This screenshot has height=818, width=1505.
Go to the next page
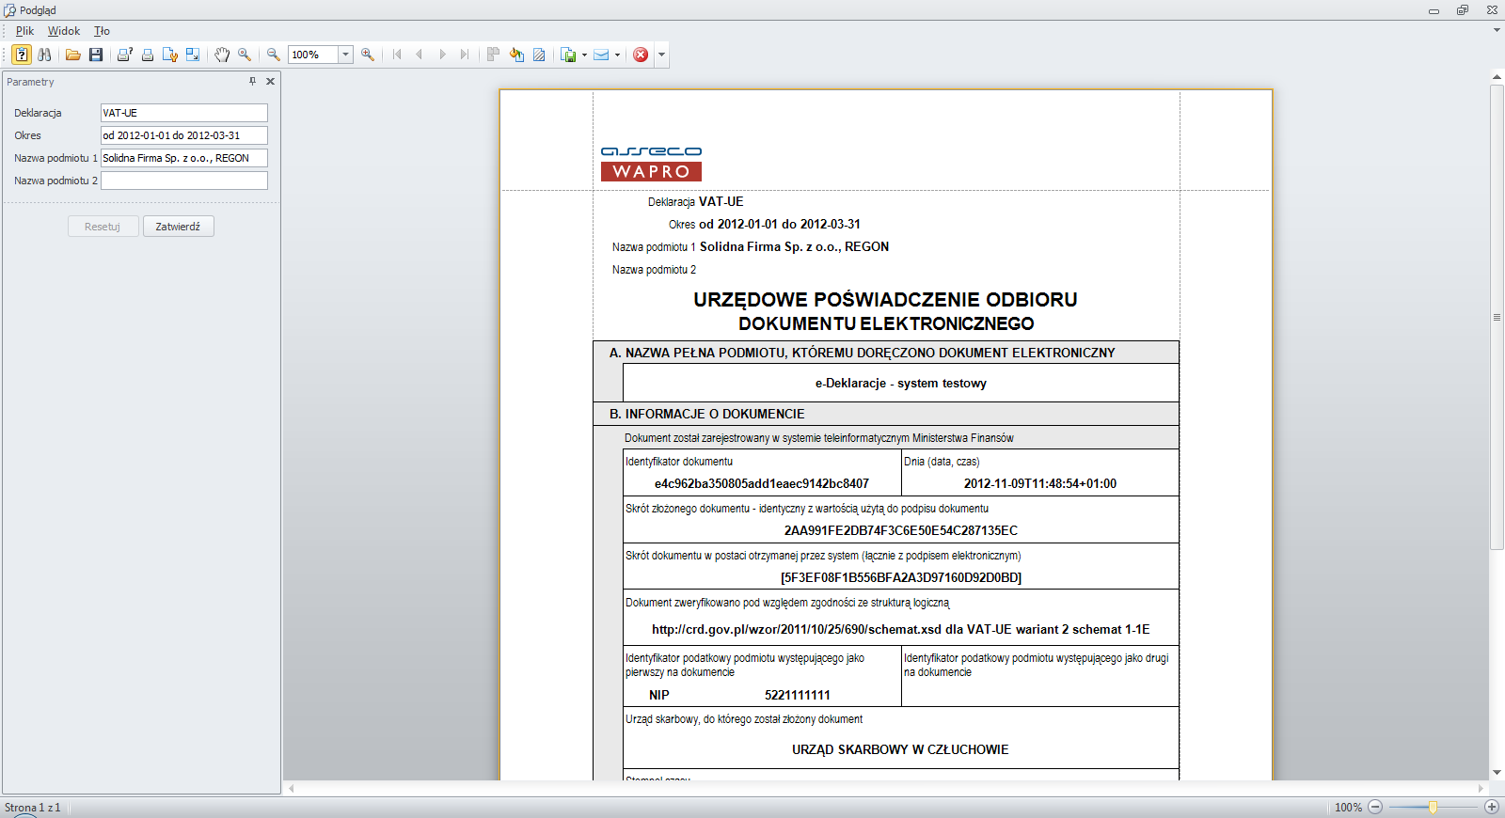click(x=442, y=55)
